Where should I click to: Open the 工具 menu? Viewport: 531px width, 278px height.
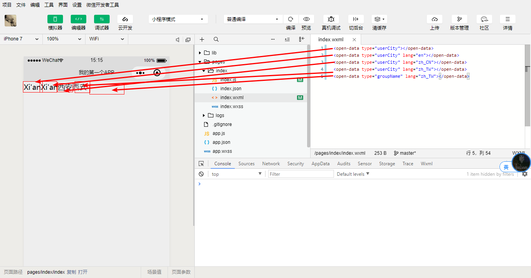pyautogui.click(x=49, y=5)
